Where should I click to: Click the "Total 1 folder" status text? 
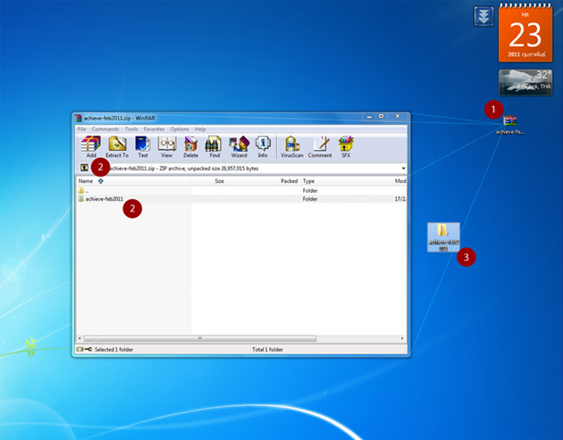tap(267, 349)
